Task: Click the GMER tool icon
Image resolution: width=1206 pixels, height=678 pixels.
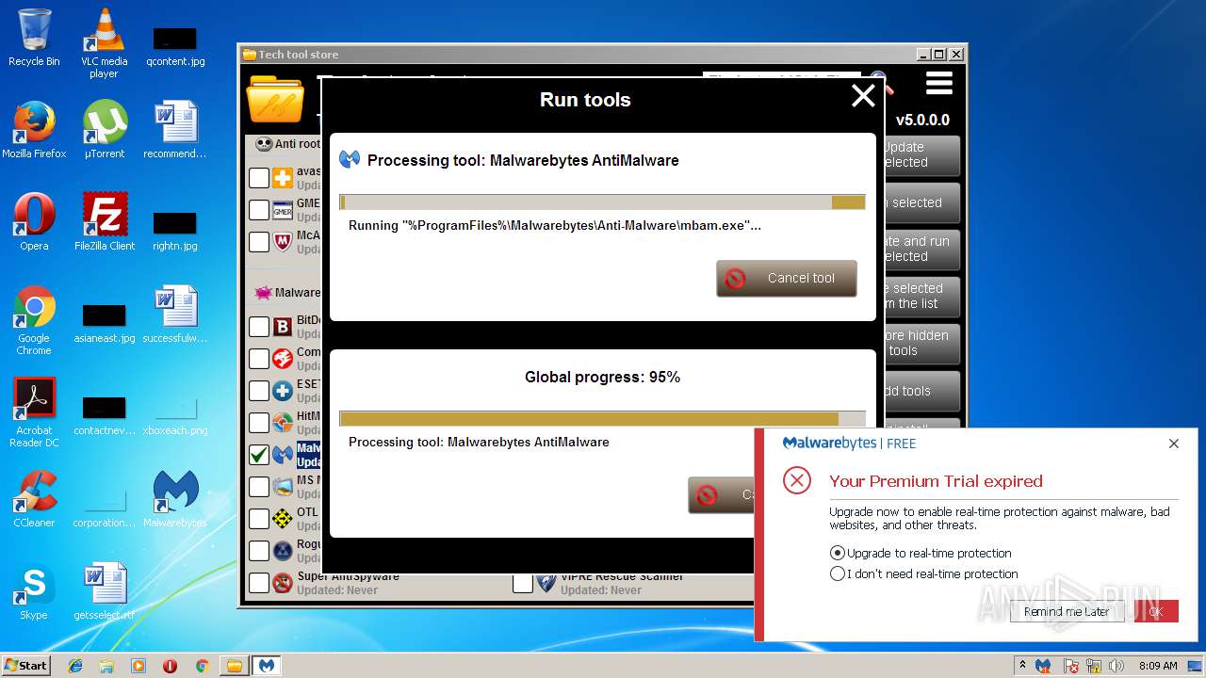Action: coord(283,209)
